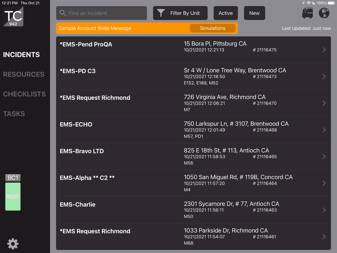Expand the EMS-Charlie incident chevron
Image resolution: width=337 pixels, height=253 pixels.
coord(324,210)
